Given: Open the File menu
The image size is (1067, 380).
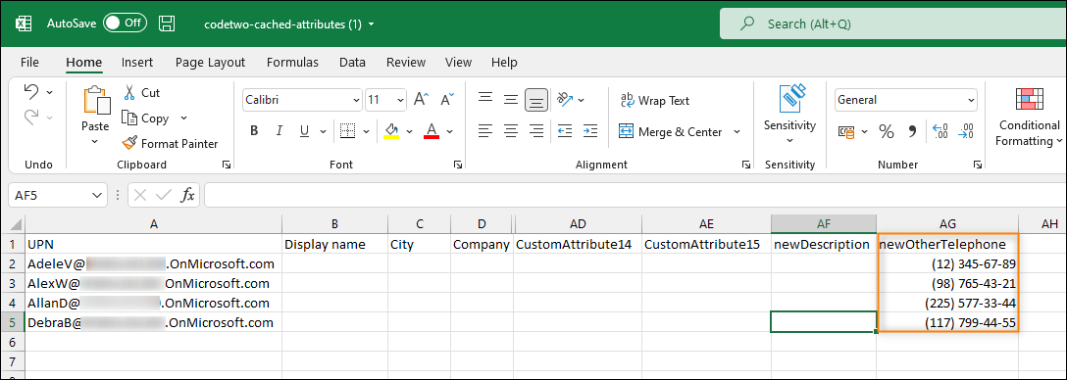Looking at the screenshot, I should [x=29, y=63].
